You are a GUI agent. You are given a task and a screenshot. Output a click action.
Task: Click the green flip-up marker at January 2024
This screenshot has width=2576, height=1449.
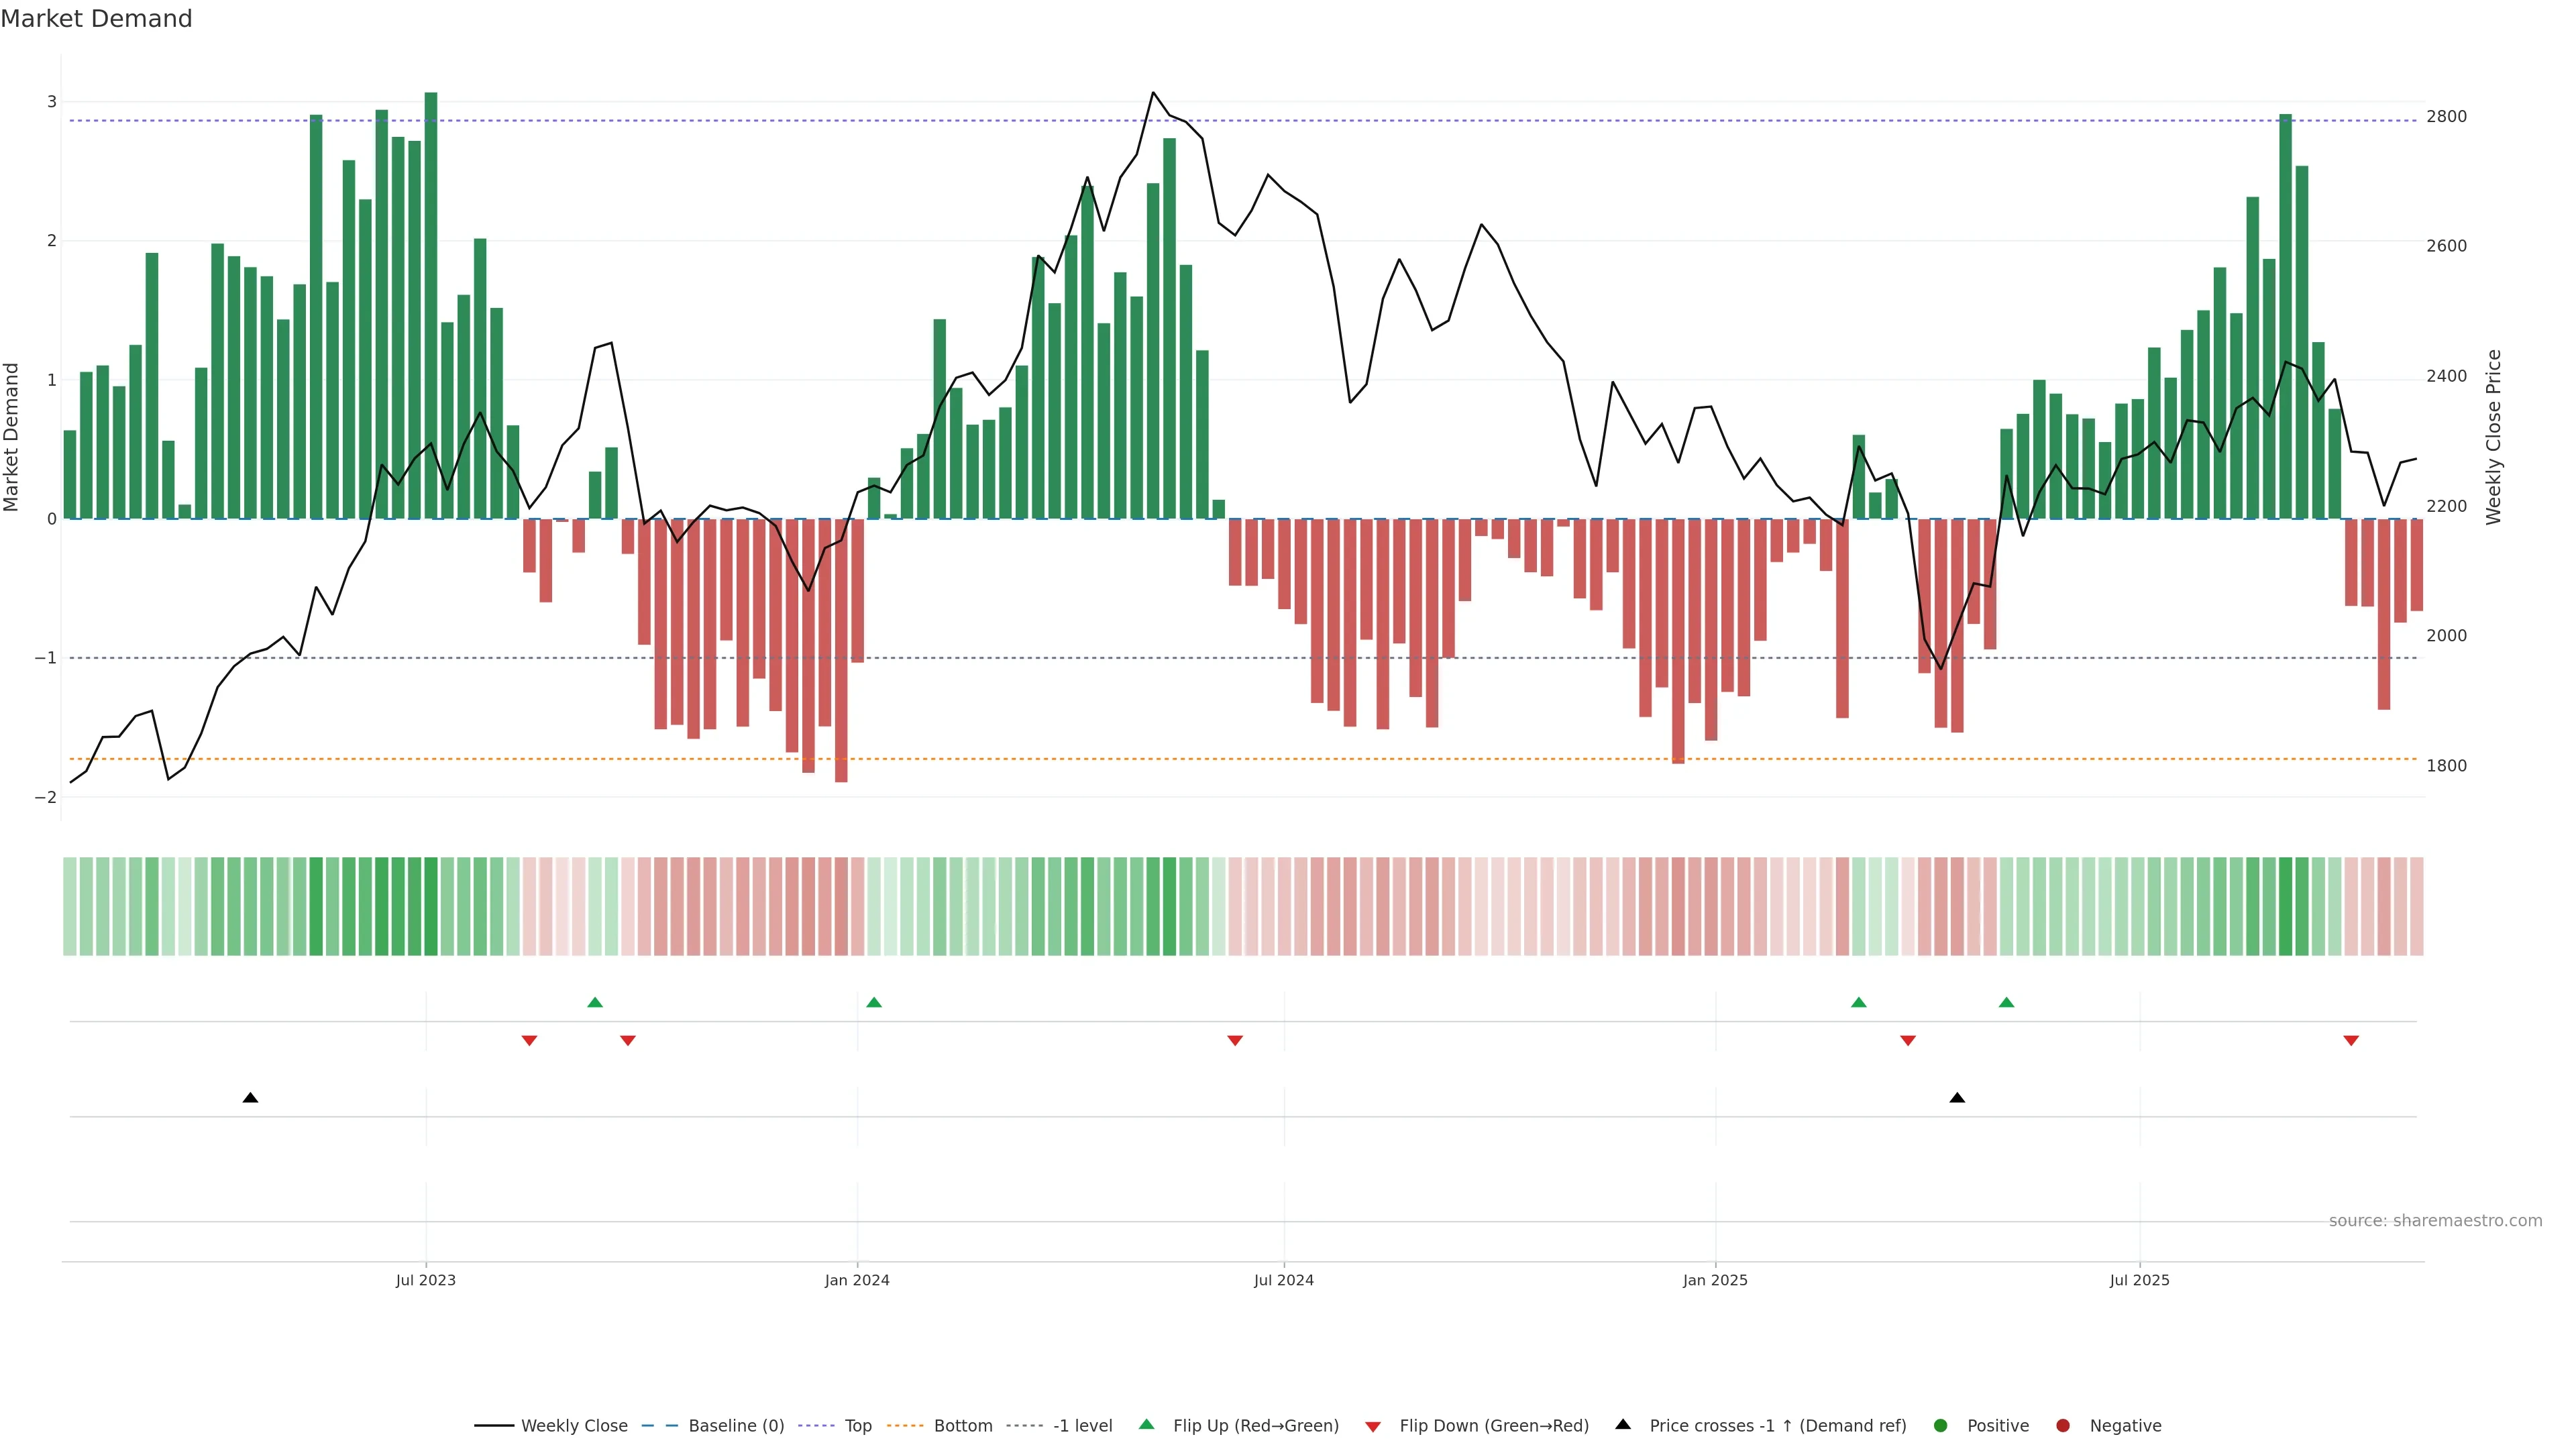[x=874, y=1002]
